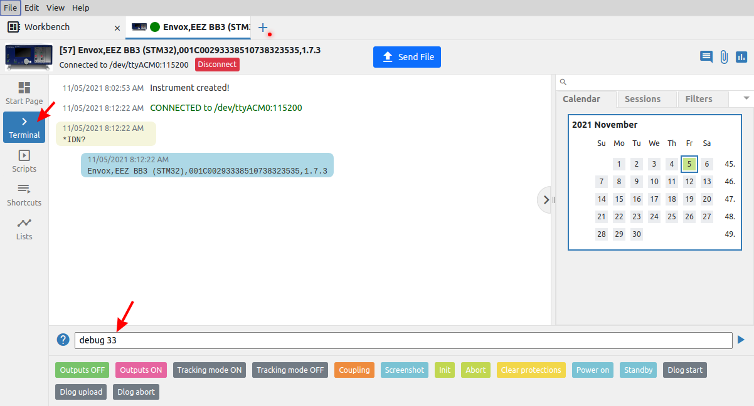Click the add note comment icon

706,57
